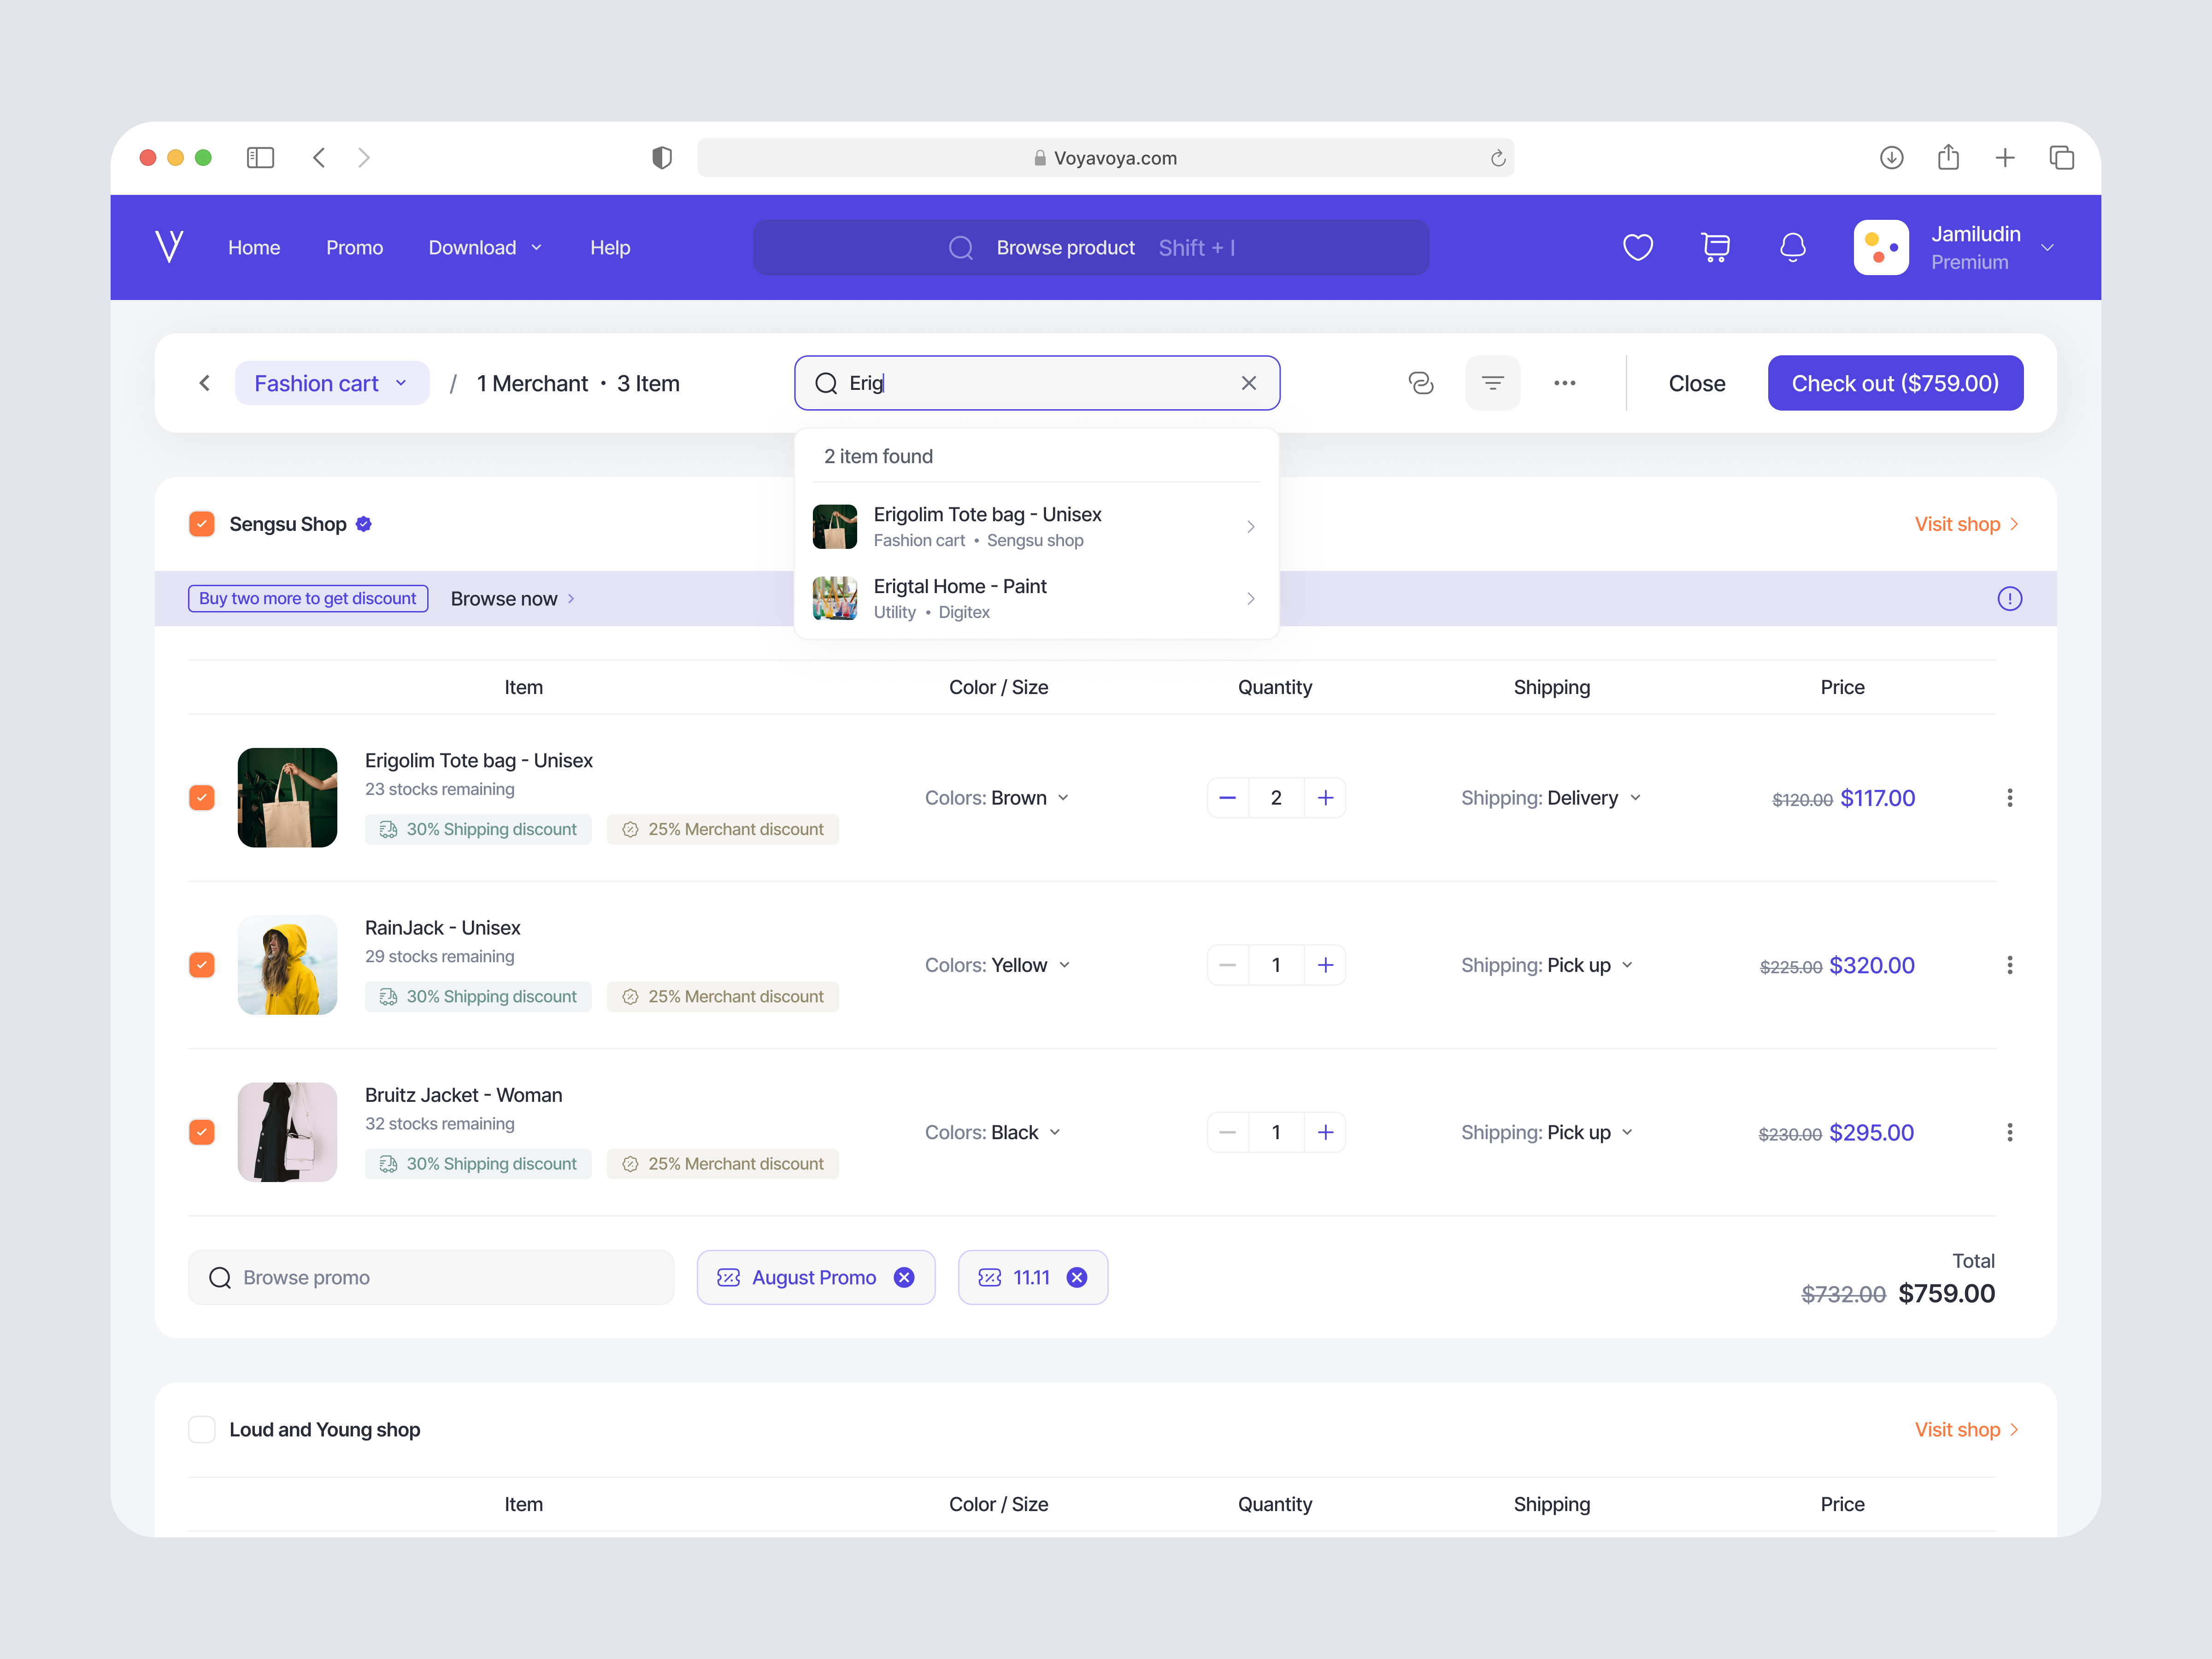The height and width of the screenshot is (1659, 2212).
Task: Click the Browse product search bar
Action: [x=1090, y=247]
